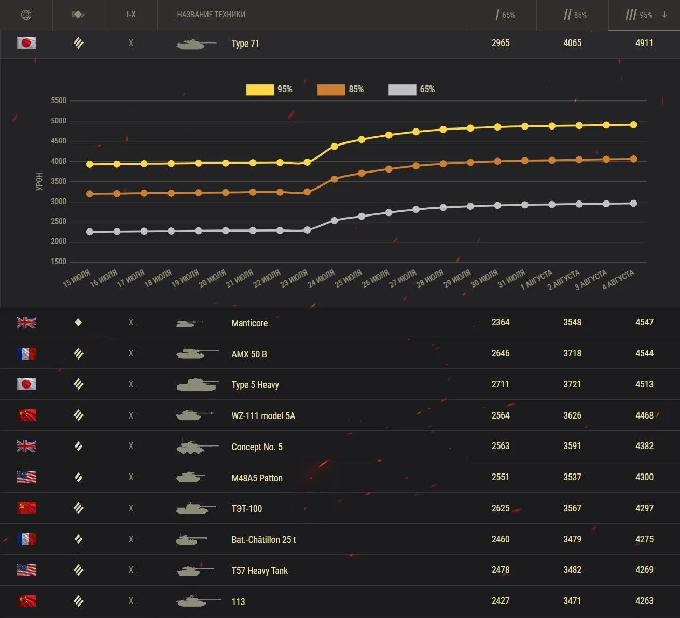Click the AMX 50 B tank silhouette
Viewport: 680px width, 618px height.
198,354
